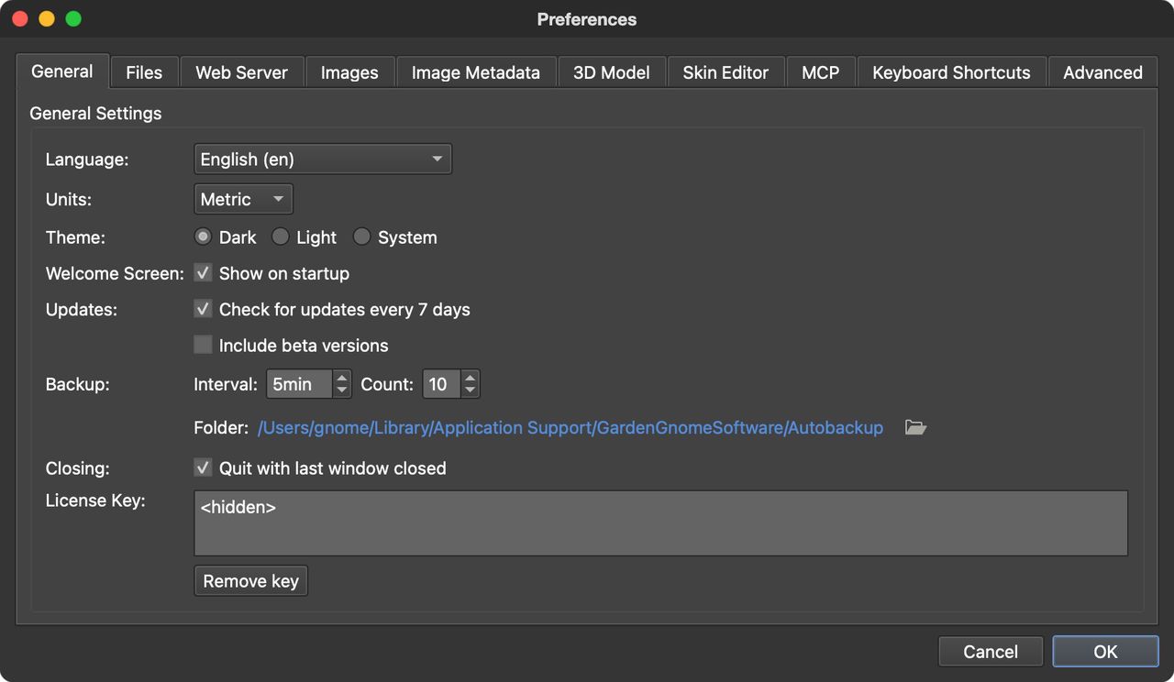Viewport: 1174px width, 682px height.
Task: Increase the backup Interval with up arrow
Action: 342,377
